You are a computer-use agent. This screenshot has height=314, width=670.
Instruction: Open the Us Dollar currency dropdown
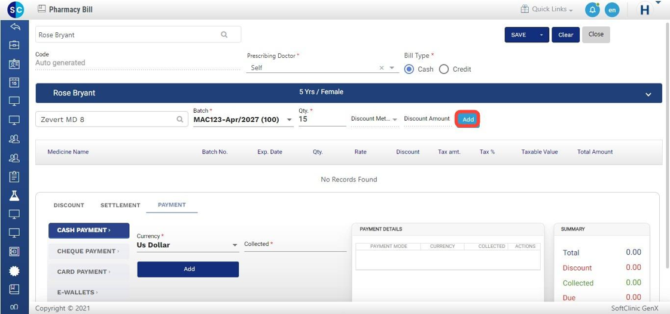234,245
